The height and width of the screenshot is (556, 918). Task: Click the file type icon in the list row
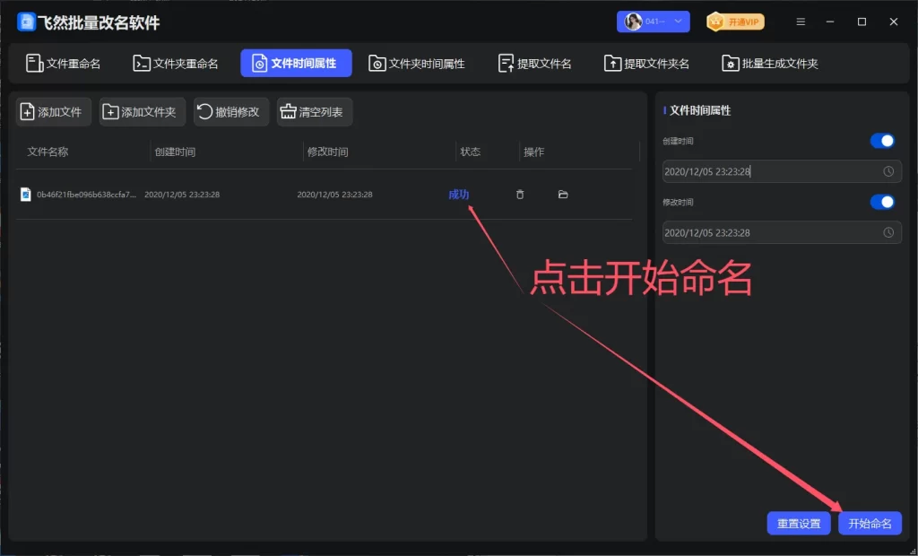tap(26, 195)
